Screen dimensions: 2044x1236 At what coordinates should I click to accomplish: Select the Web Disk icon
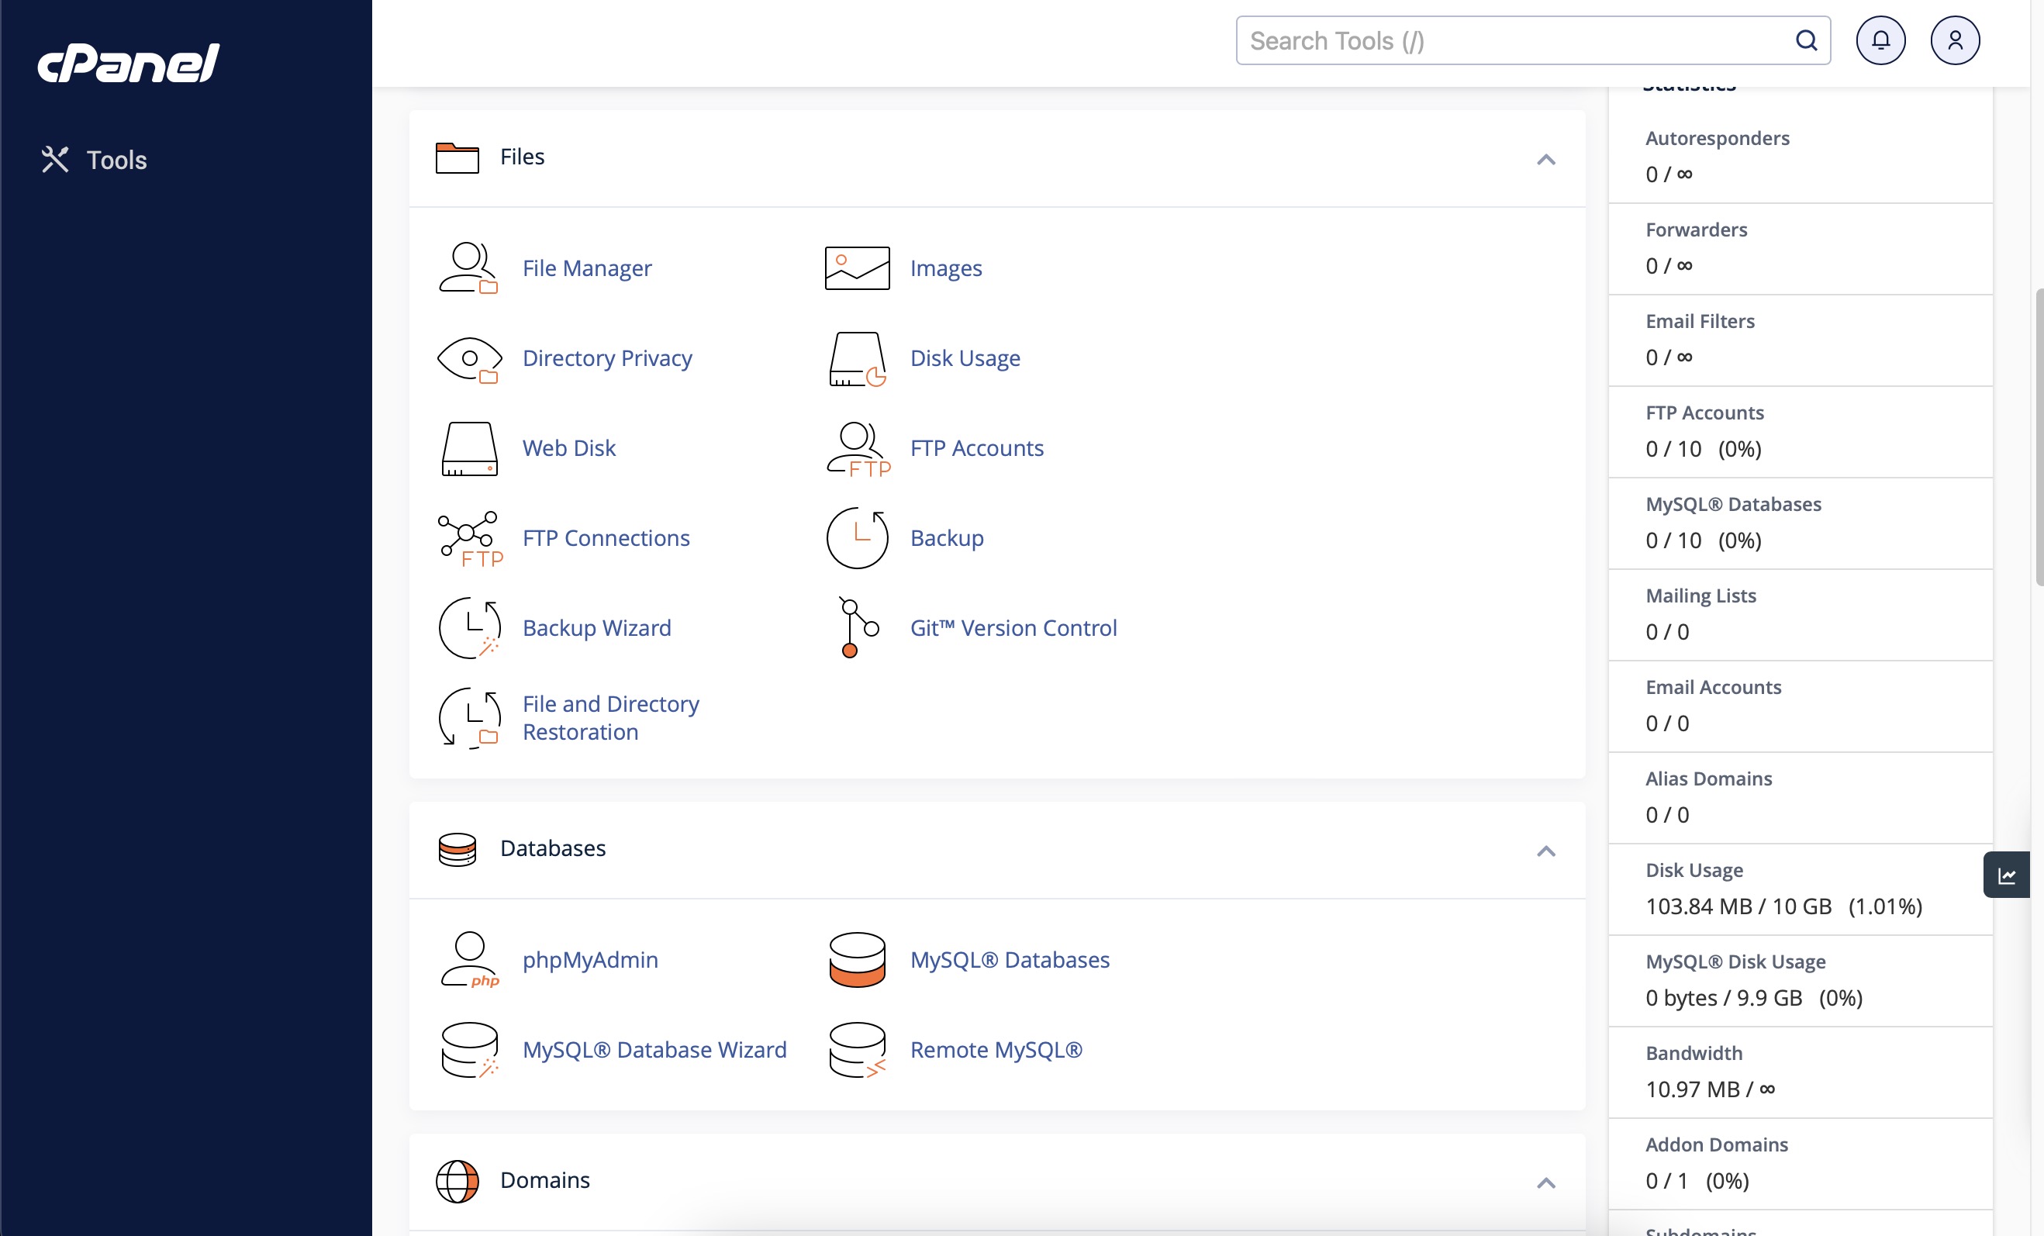pos(468,448)
